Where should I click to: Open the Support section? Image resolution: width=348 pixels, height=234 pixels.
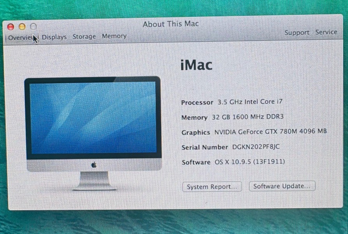297,33
